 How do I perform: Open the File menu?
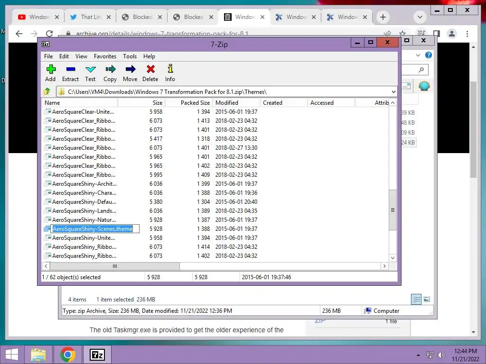[x=48, y=56]
